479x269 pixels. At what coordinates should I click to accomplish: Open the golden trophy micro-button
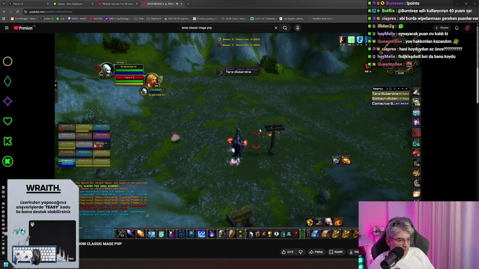[x=270, y=234]
